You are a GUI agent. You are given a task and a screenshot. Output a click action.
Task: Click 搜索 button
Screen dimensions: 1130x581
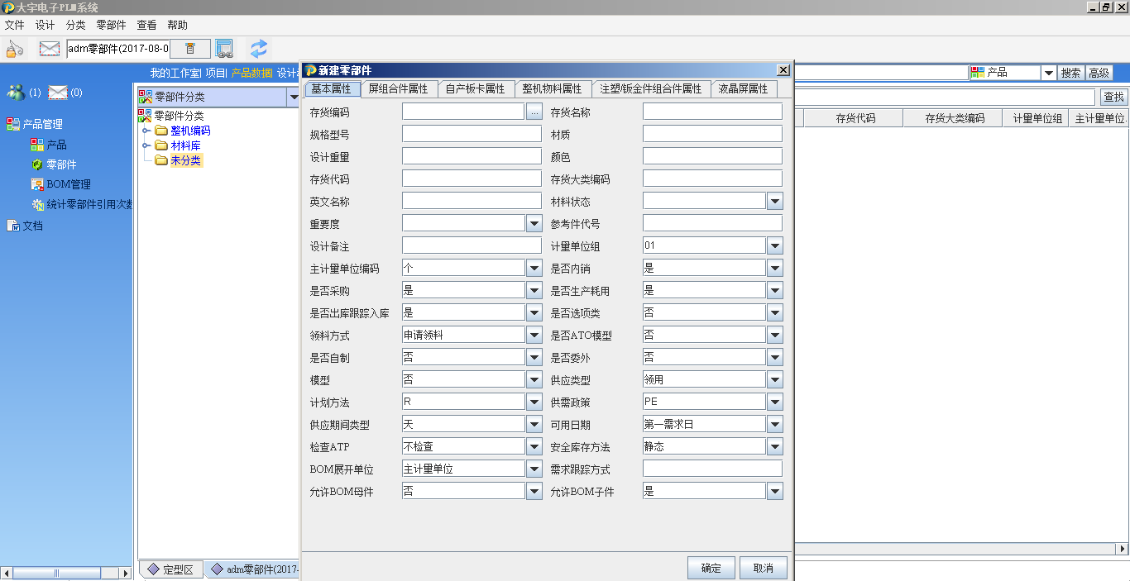1070,73
